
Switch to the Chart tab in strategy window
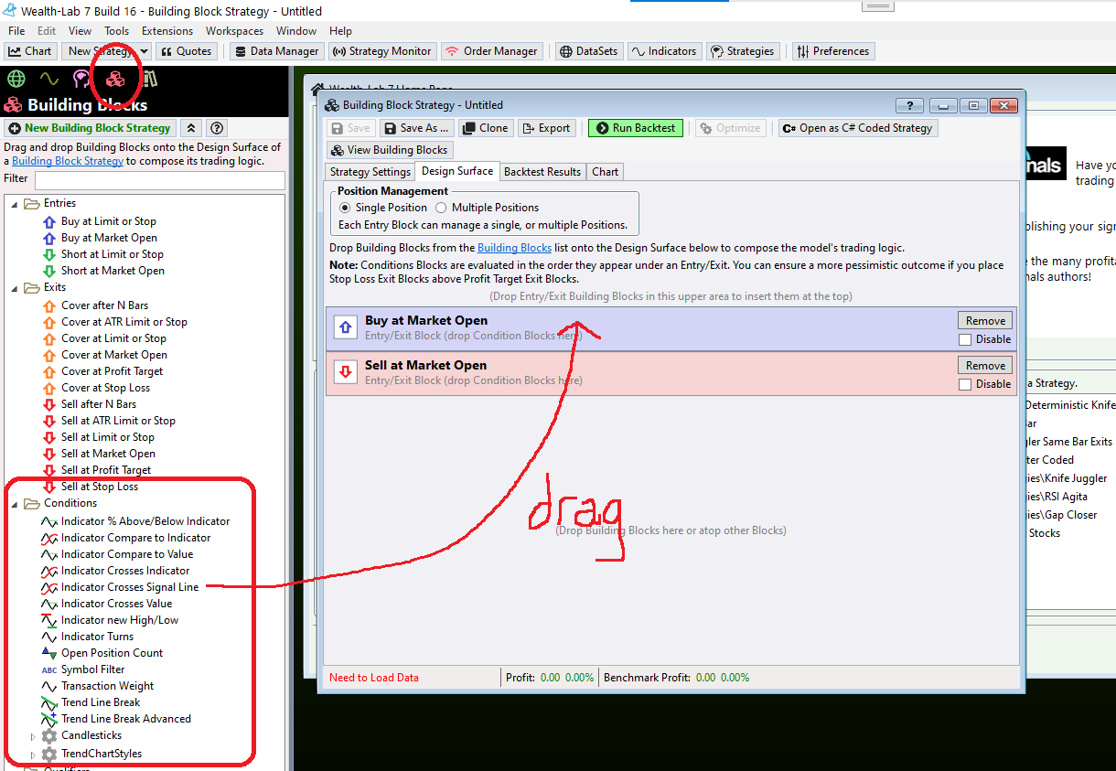coord(605,172)
